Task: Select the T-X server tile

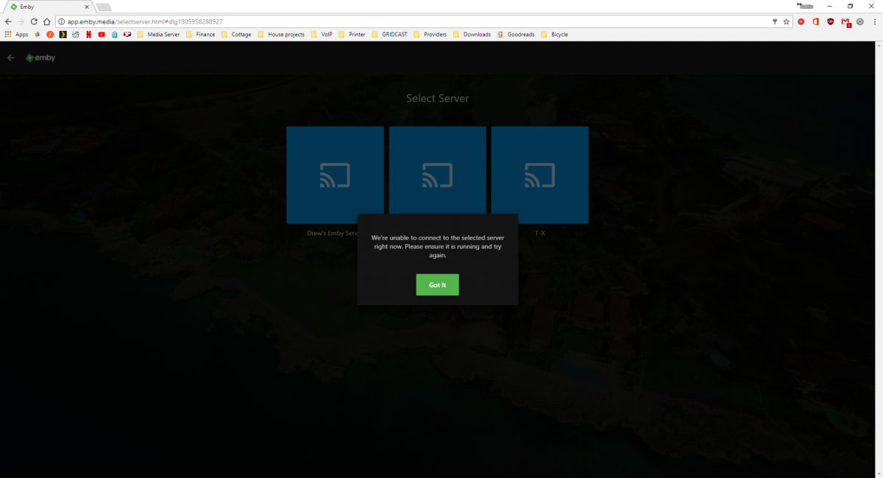Action: pyautogui.click(x=539, y=175)
